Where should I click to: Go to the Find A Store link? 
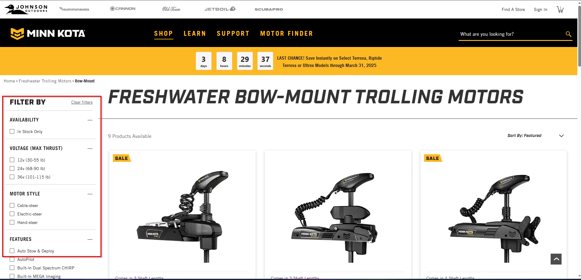(x=513, y=10)
